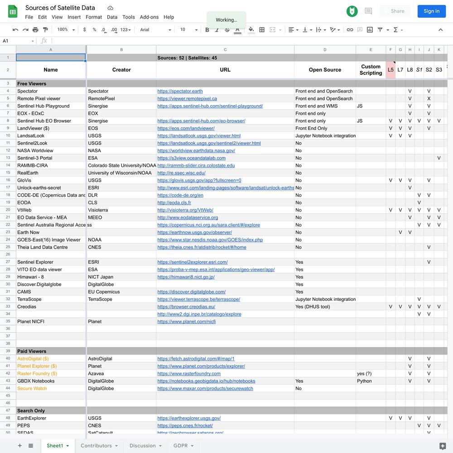Screen dimensions: 453x453
Task: Open the https://spectator.earth link
Action: [180, 91]
